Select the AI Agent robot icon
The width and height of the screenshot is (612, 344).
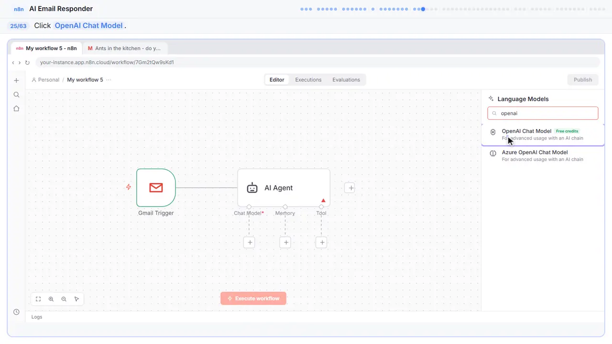[252, 188]
